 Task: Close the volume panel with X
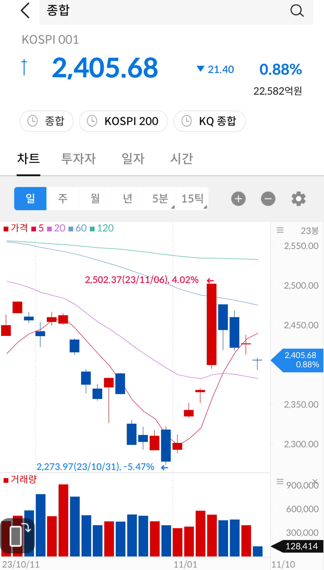click(315, 481)
